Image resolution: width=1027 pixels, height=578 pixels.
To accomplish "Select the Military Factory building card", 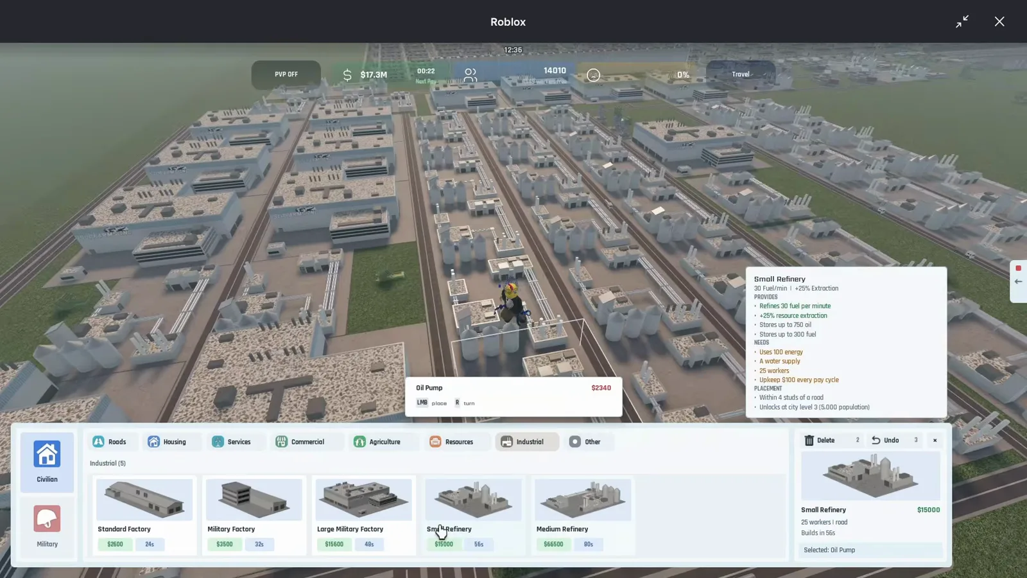I will (254, 515).
